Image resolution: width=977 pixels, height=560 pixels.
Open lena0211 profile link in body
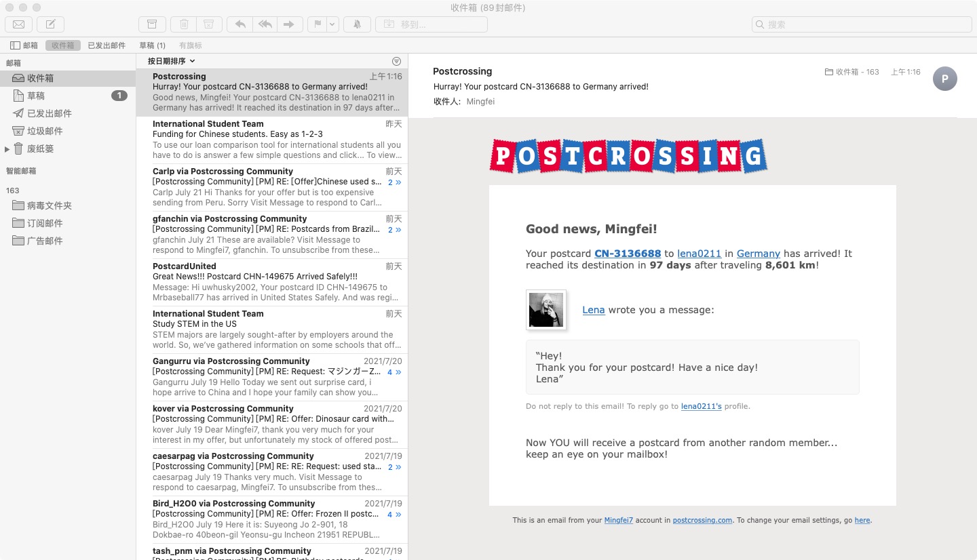[x=699, y=254]
